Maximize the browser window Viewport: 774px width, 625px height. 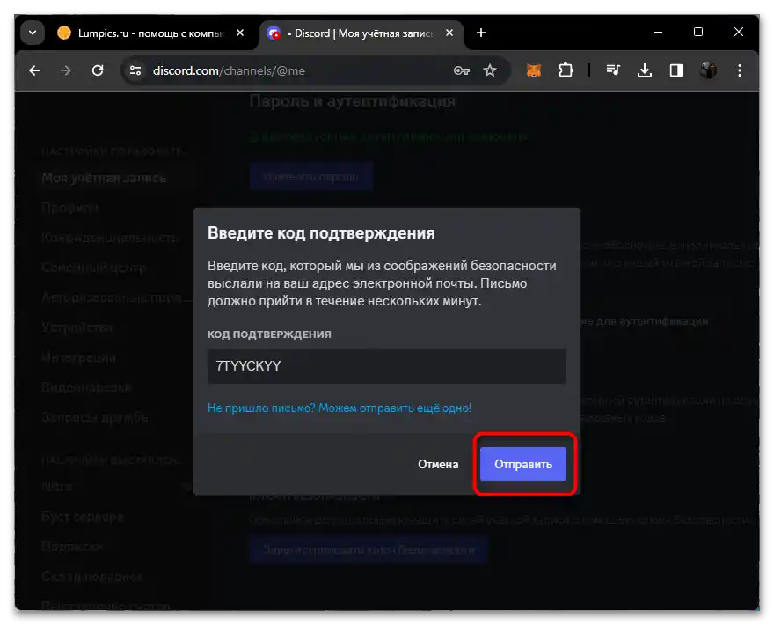698,32
